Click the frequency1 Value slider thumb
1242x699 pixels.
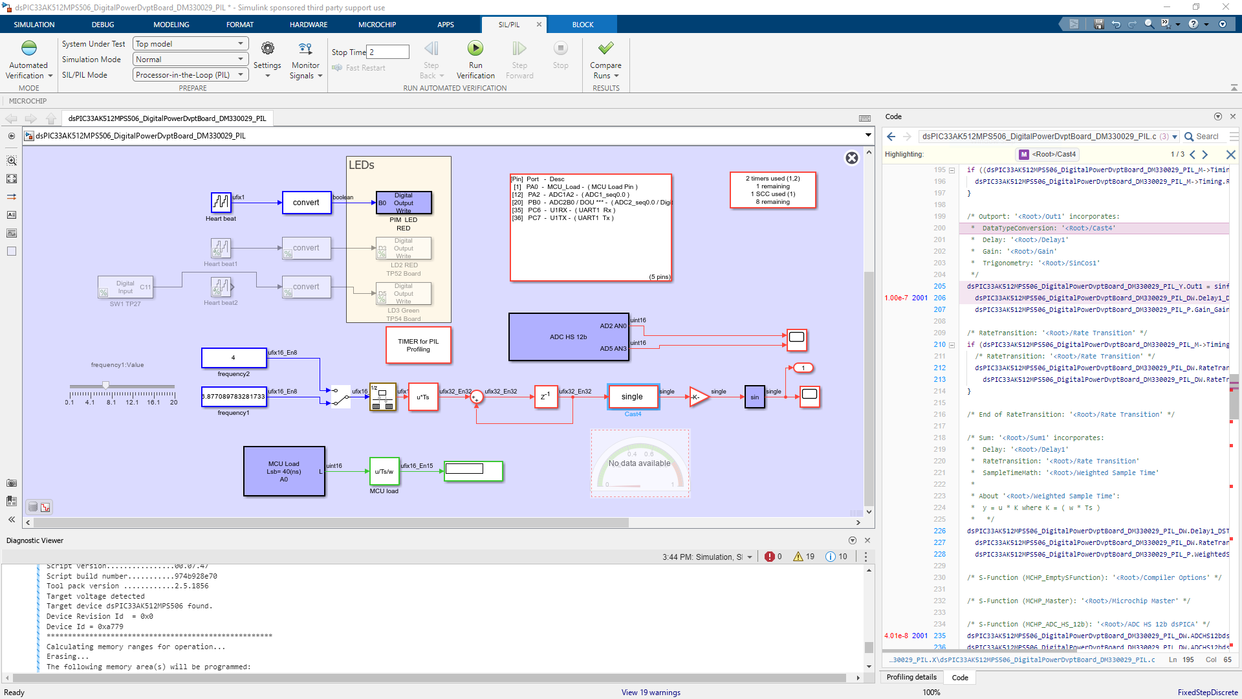click(105, 386)
